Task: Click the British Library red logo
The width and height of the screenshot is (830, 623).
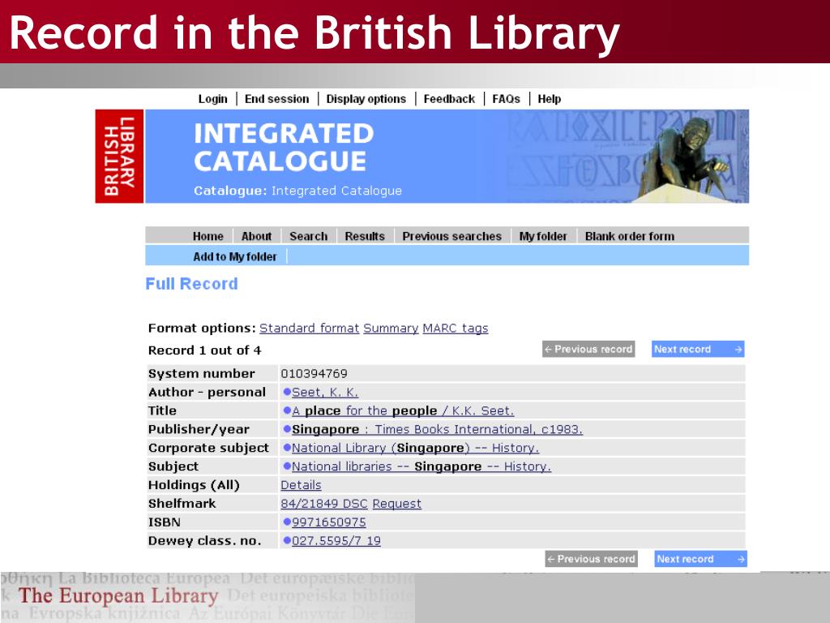Action: [119, 157]
